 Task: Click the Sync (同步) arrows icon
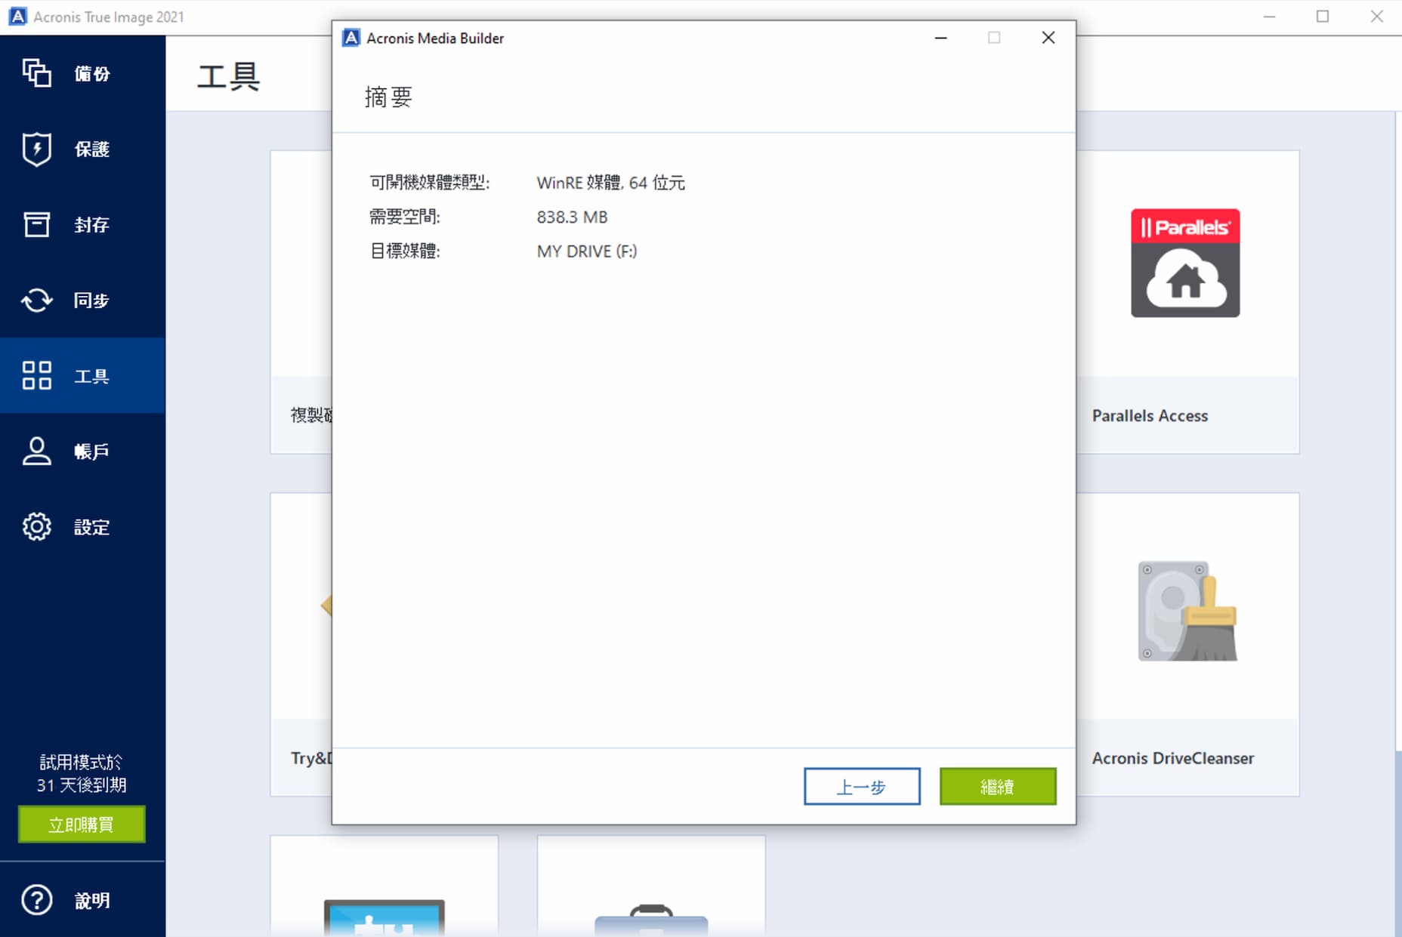tap(36, 300)
